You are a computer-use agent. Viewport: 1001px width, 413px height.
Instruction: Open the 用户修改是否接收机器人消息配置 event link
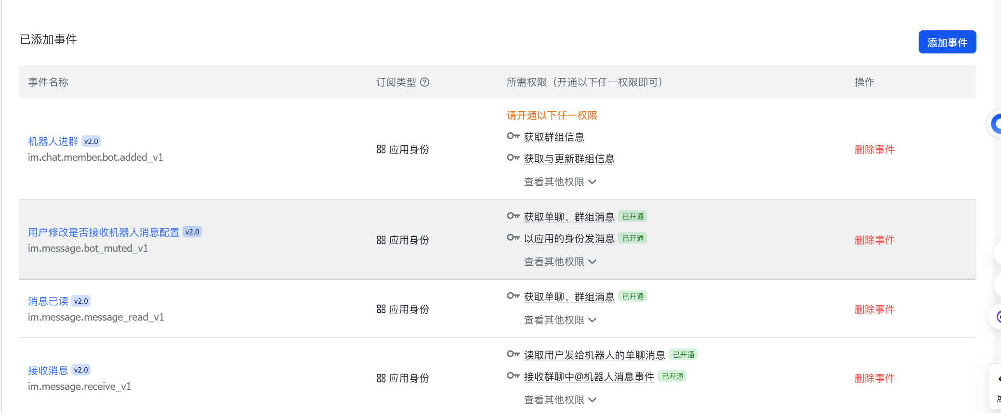(x=104, y=232)
